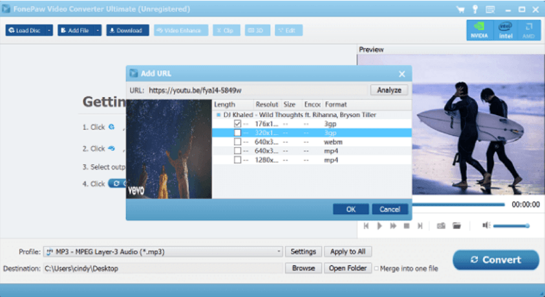Image resolution: width=545 pixels, height=297 pixels.
Task: Click the next track playback button
Action: click(x=420, y=226)
